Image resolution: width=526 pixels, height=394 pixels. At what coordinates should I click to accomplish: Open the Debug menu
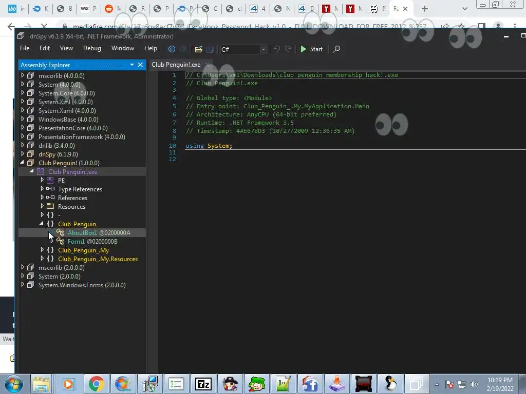point(92,48)
